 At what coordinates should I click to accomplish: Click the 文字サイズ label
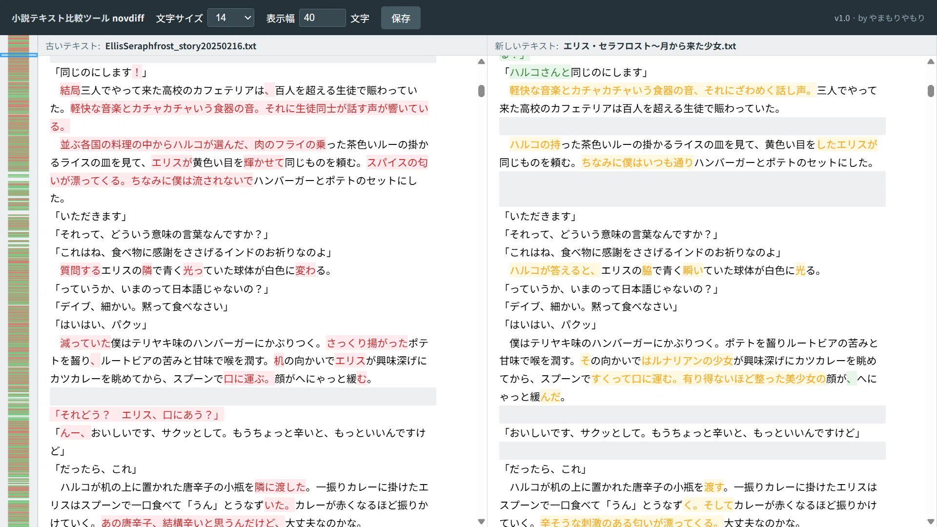[x=179, y=18]
